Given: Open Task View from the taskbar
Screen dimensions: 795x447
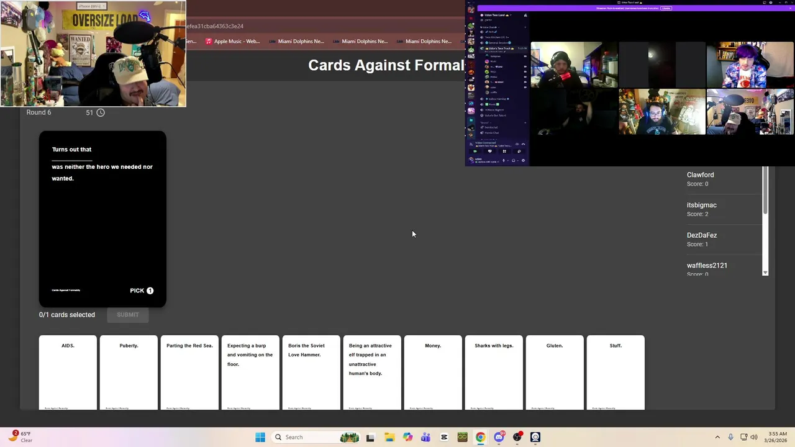Looking at the screenshot, I should pyautogui.click(x=370, y=437).
